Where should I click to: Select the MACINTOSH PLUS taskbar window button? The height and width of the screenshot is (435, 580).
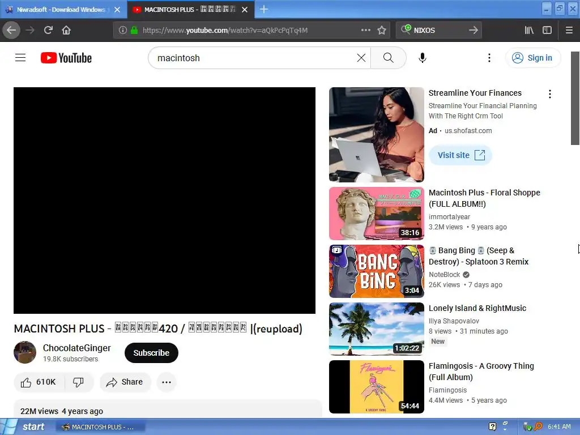101,427
